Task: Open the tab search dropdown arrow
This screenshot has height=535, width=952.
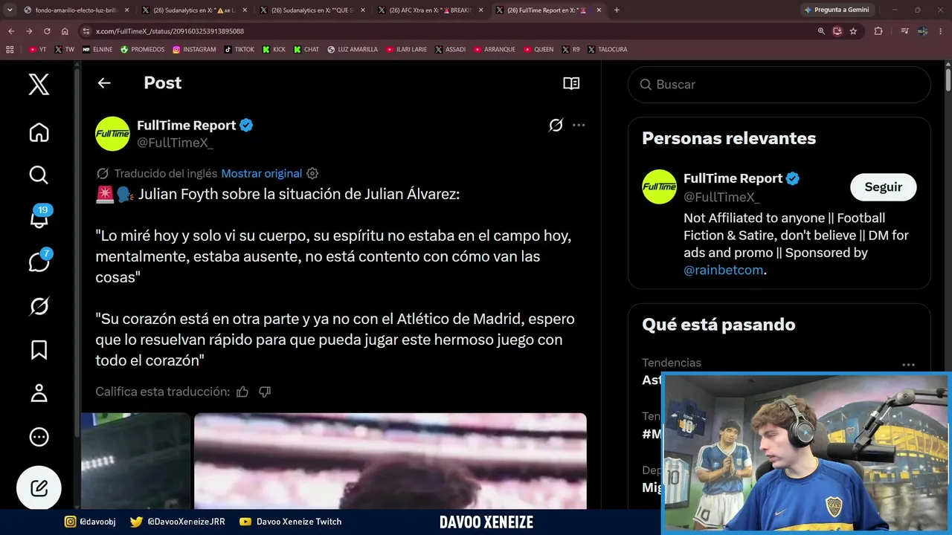Action: click(10, 10)
